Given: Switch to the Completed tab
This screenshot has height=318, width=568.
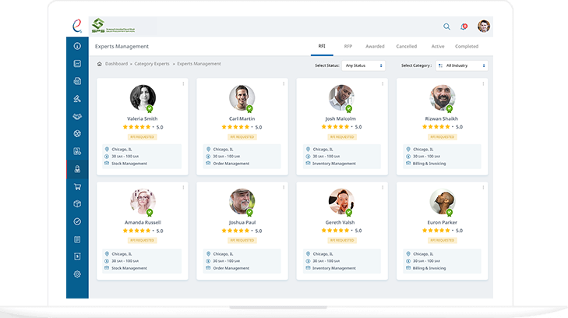Looking at the screenshot, I should pyautogui.click(x=467, y=46).
